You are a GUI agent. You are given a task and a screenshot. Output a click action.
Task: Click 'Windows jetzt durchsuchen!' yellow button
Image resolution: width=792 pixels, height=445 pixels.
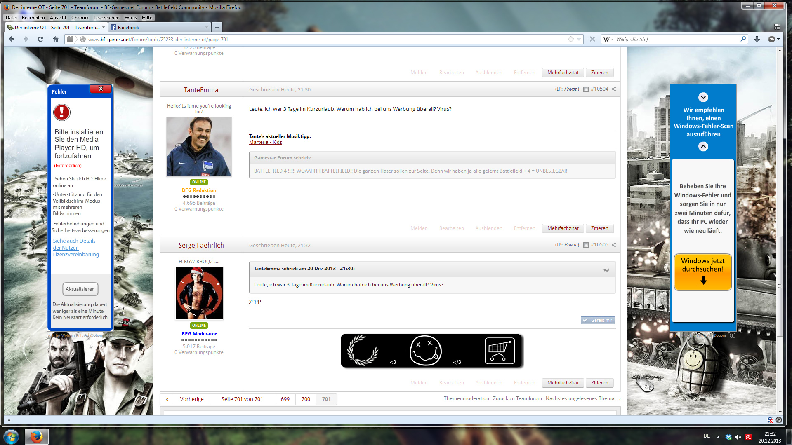click(x=702, y=272)
